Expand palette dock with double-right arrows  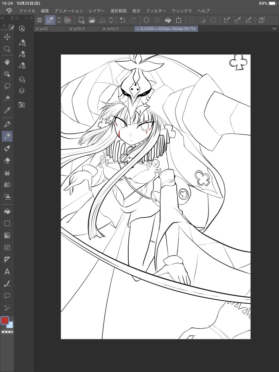31,18
